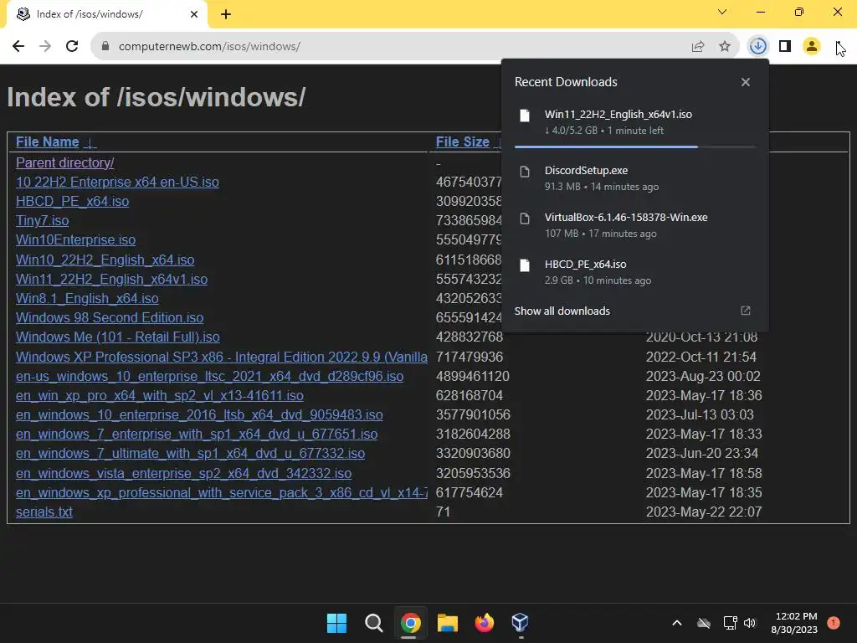
Task: Toggle the Chrome downloads bubble icon
Action: pos(758,47)
